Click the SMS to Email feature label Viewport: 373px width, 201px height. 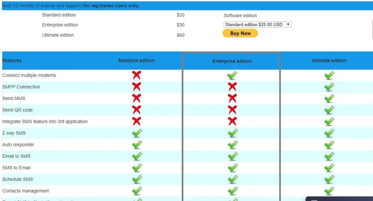pyautogui.click(x=16, y=168)
